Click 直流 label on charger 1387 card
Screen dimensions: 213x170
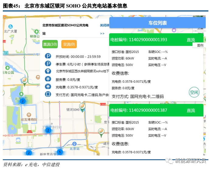click(191, 110)
